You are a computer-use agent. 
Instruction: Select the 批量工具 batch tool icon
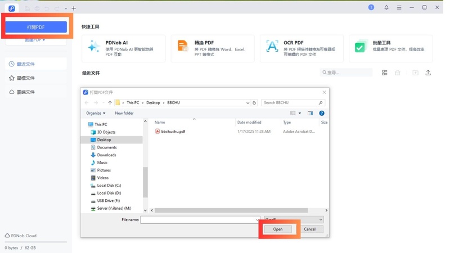click(x=361, y=47)
